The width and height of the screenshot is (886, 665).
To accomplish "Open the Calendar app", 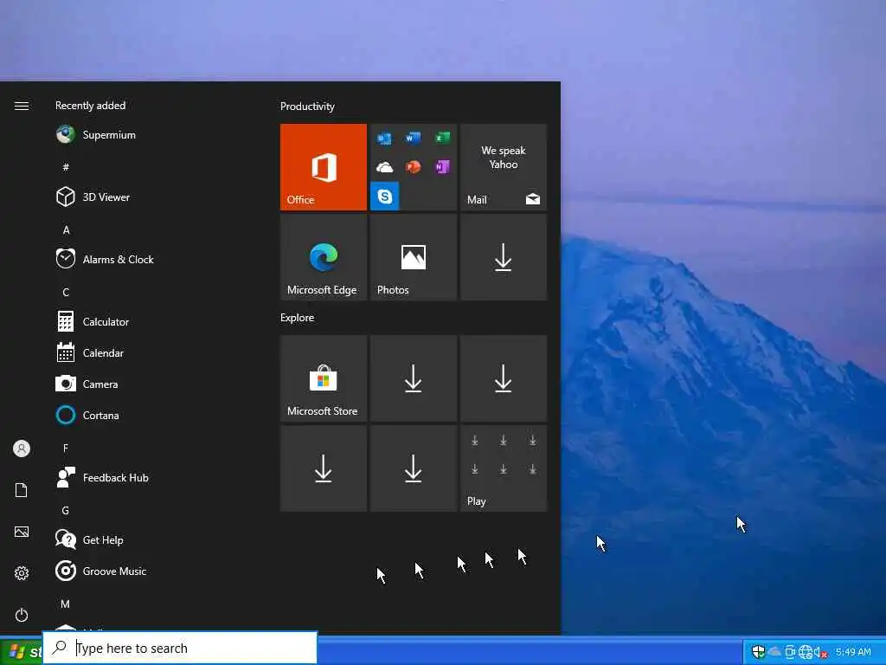I will pyautogui.click(x=90, y=353).
